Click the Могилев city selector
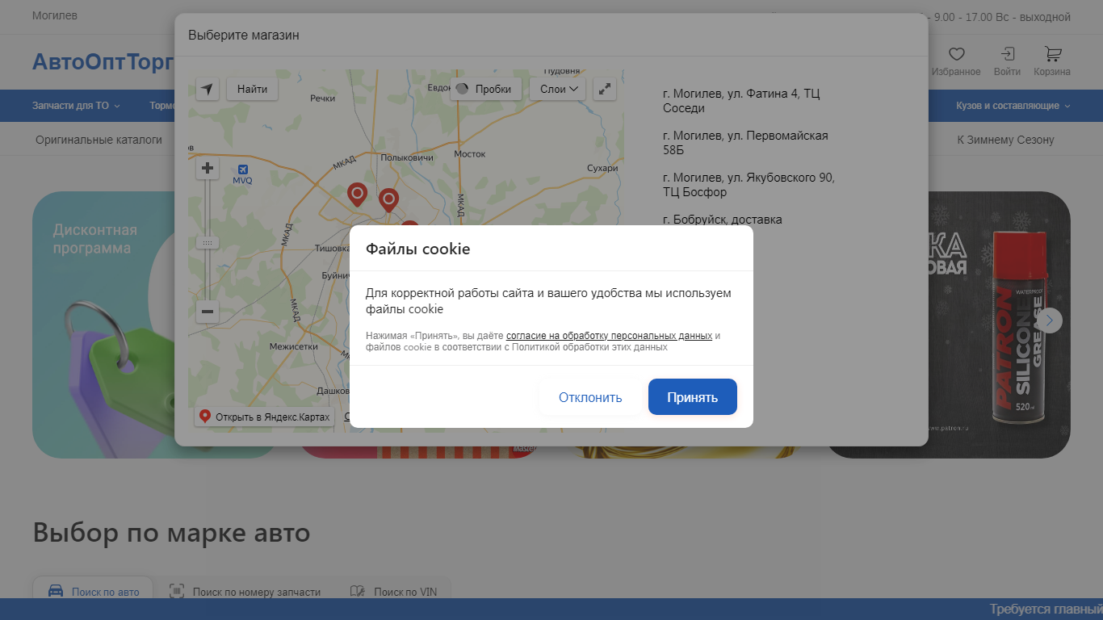Viewport: 1103px width, 620px height. coord(55,15)
